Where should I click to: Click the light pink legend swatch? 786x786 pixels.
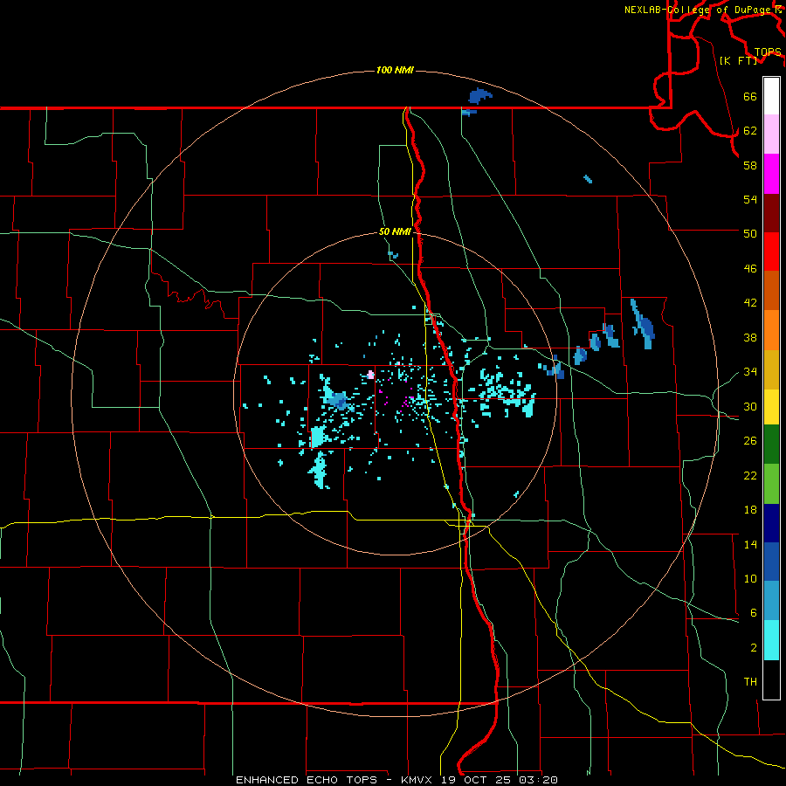click(x=771, y=134)
